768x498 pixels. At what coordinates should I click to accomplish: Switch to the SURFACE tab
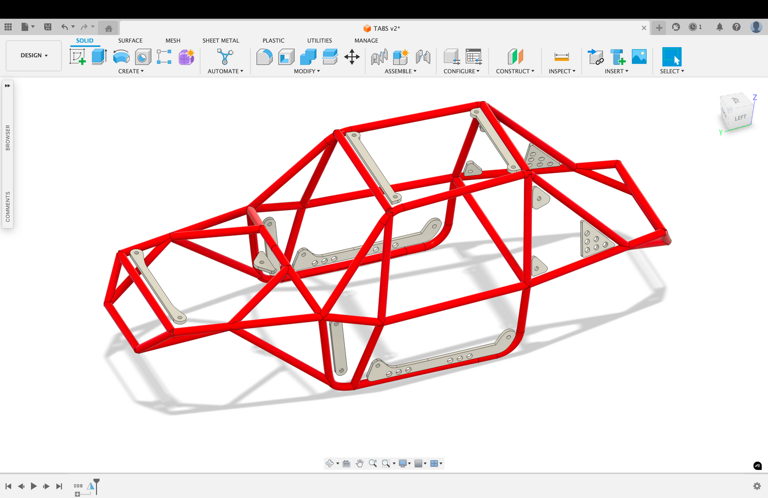pos(130,40)
